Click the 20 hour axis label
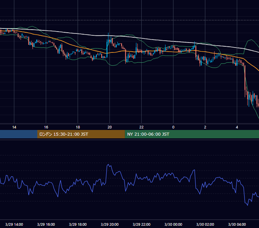Viewport: 259px width, 228px height. coord(110,127)
